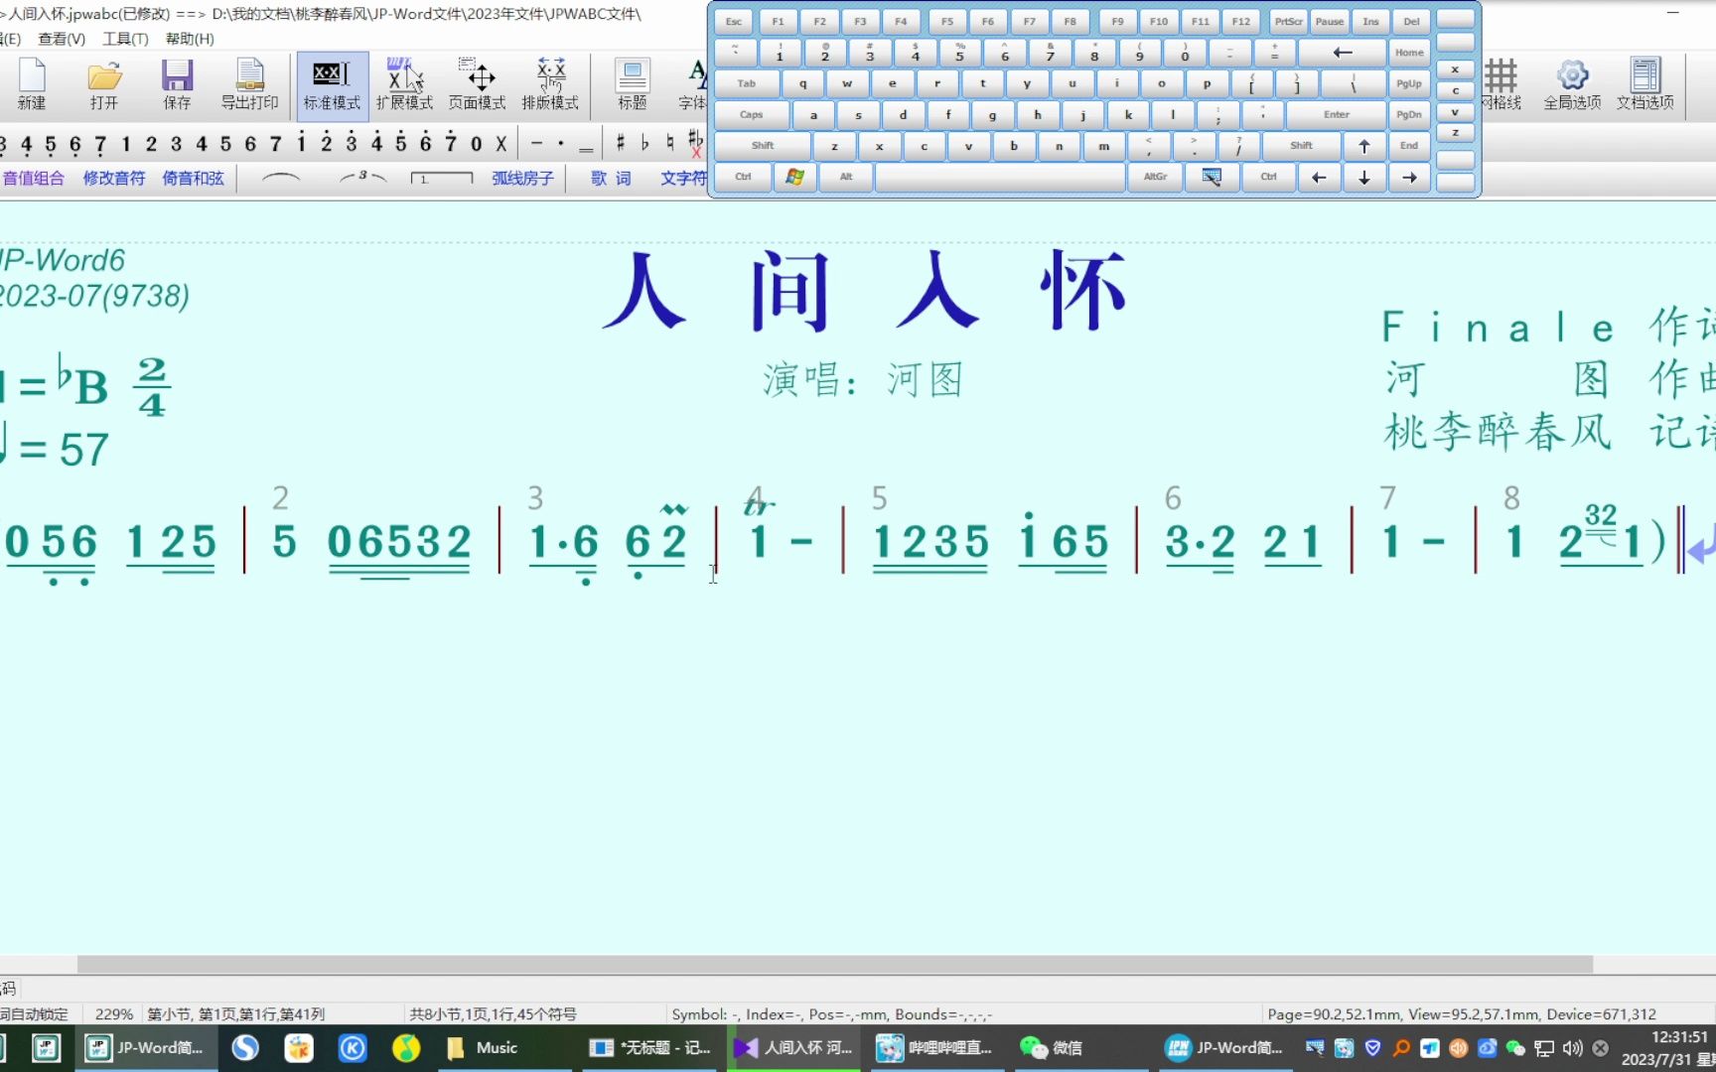Insert low-octave note 6 with dot below
The width and height of the screenshot is (1716, 1072).
pyautogui.click(x=75, y=146)
